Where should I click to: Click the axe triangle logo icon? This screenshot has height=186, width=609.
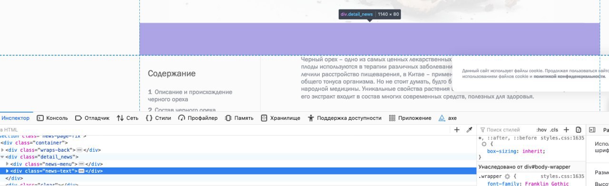[x=441, y=118]
